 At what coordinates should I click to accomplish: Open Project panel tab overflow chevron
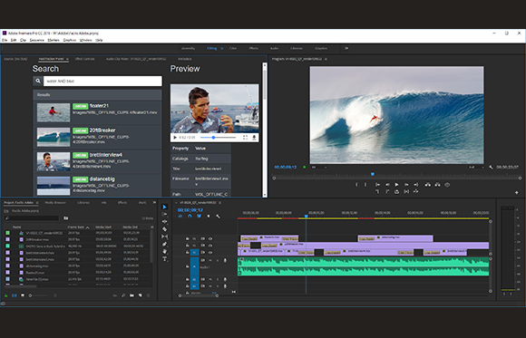point(154,203)
